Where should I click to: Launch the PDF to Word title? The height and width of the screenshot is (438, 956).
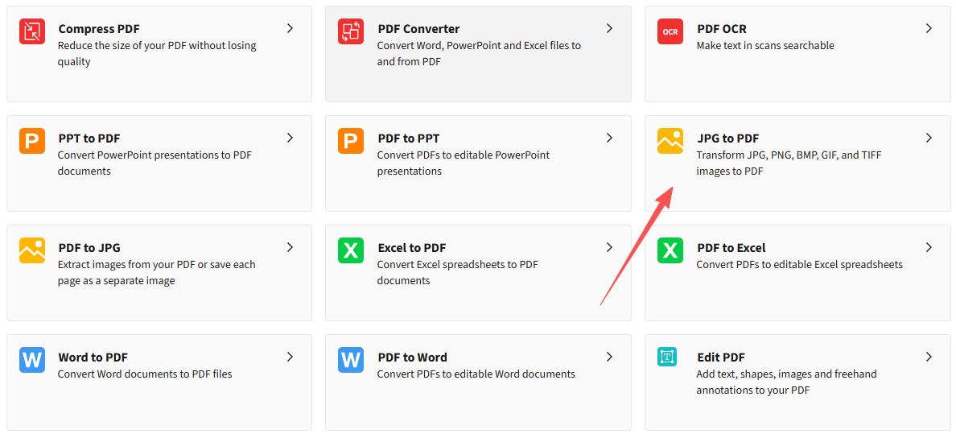[x=412, y=357]
